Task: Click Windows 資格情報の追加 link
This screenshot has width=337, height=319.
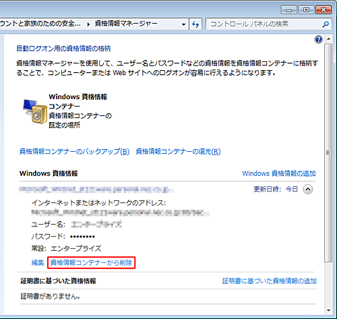Action: tap(279, 173)
